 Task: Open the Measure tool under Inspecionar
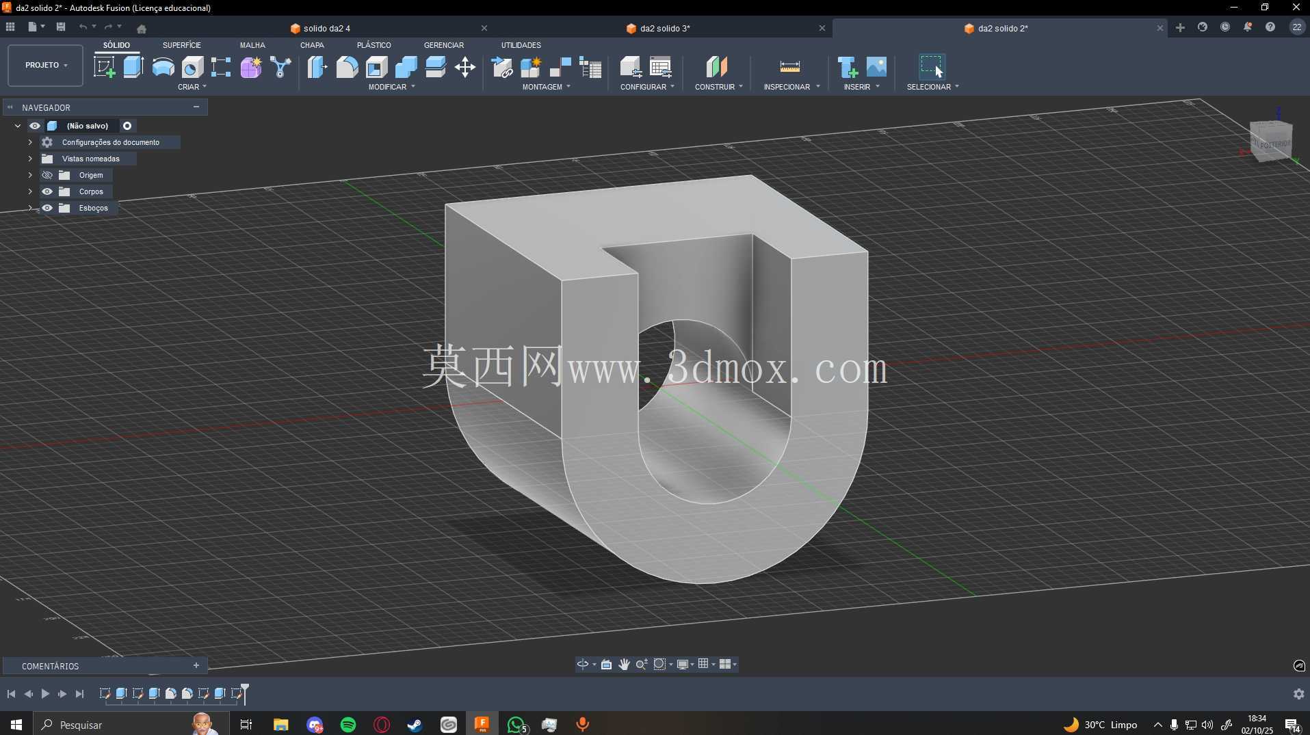click(789, 67)
